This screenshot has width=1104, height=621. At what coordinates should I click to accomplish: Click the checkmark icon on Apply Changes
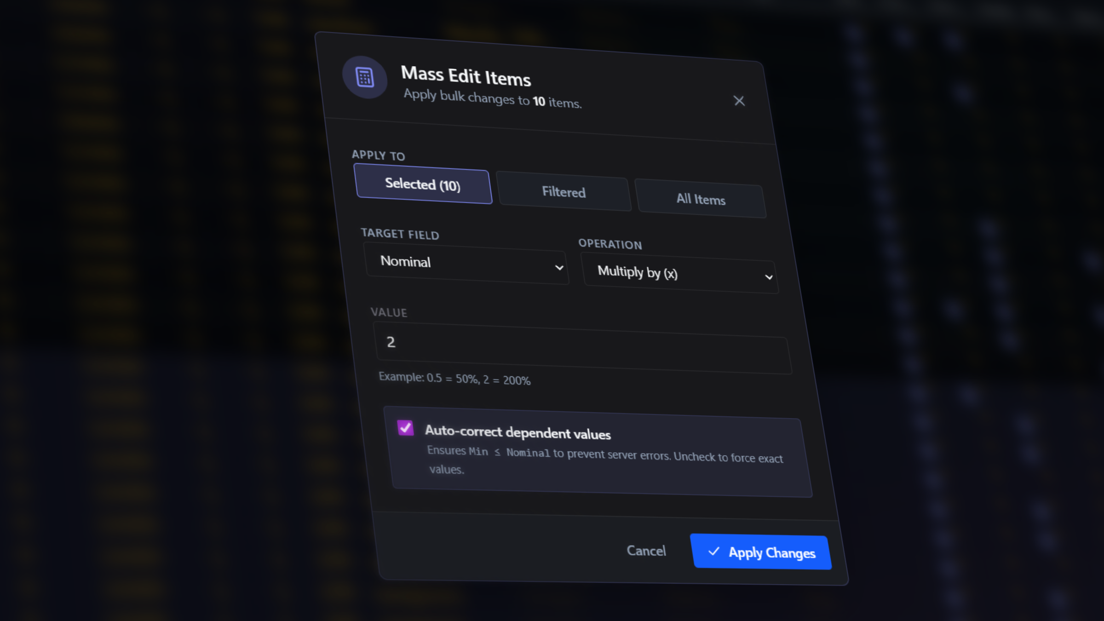click(713, 552)
